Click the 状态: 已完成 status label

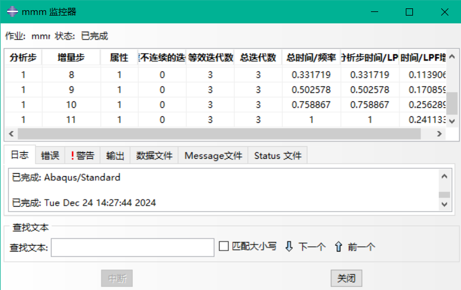coord(82,36)
